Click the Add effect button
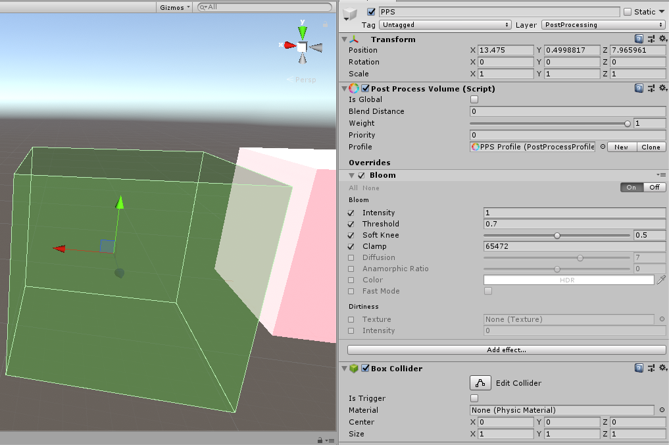The image size is (669, 445). pos(505,350)
